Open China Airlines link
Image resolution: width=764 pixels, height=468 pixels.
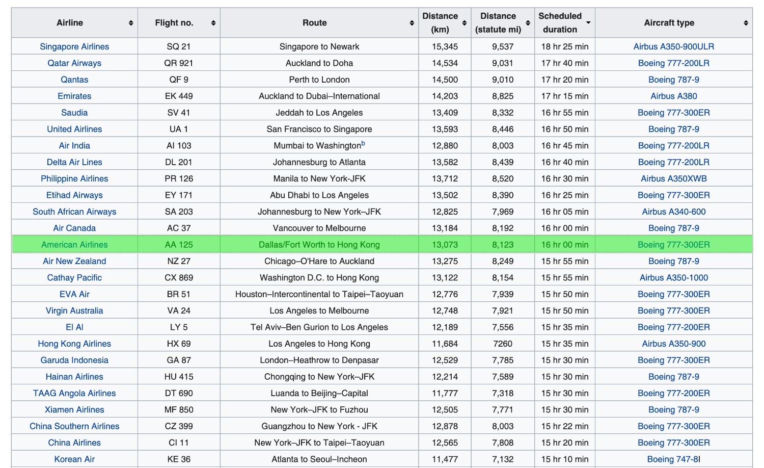click(74, 443)
